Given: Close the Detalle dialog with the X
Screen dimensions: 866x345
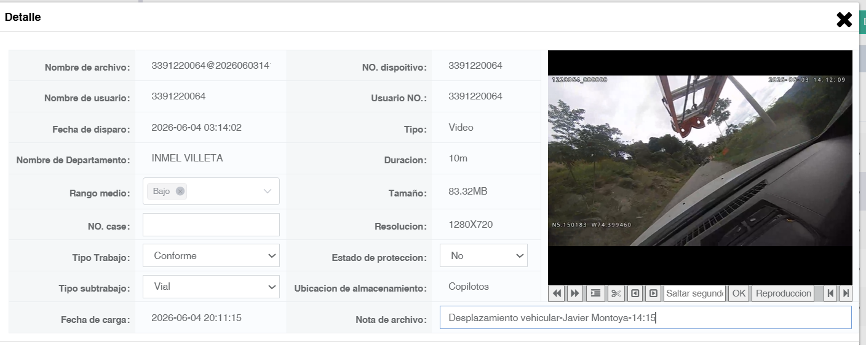Looking at the screenshot, I should pos(844,20).
